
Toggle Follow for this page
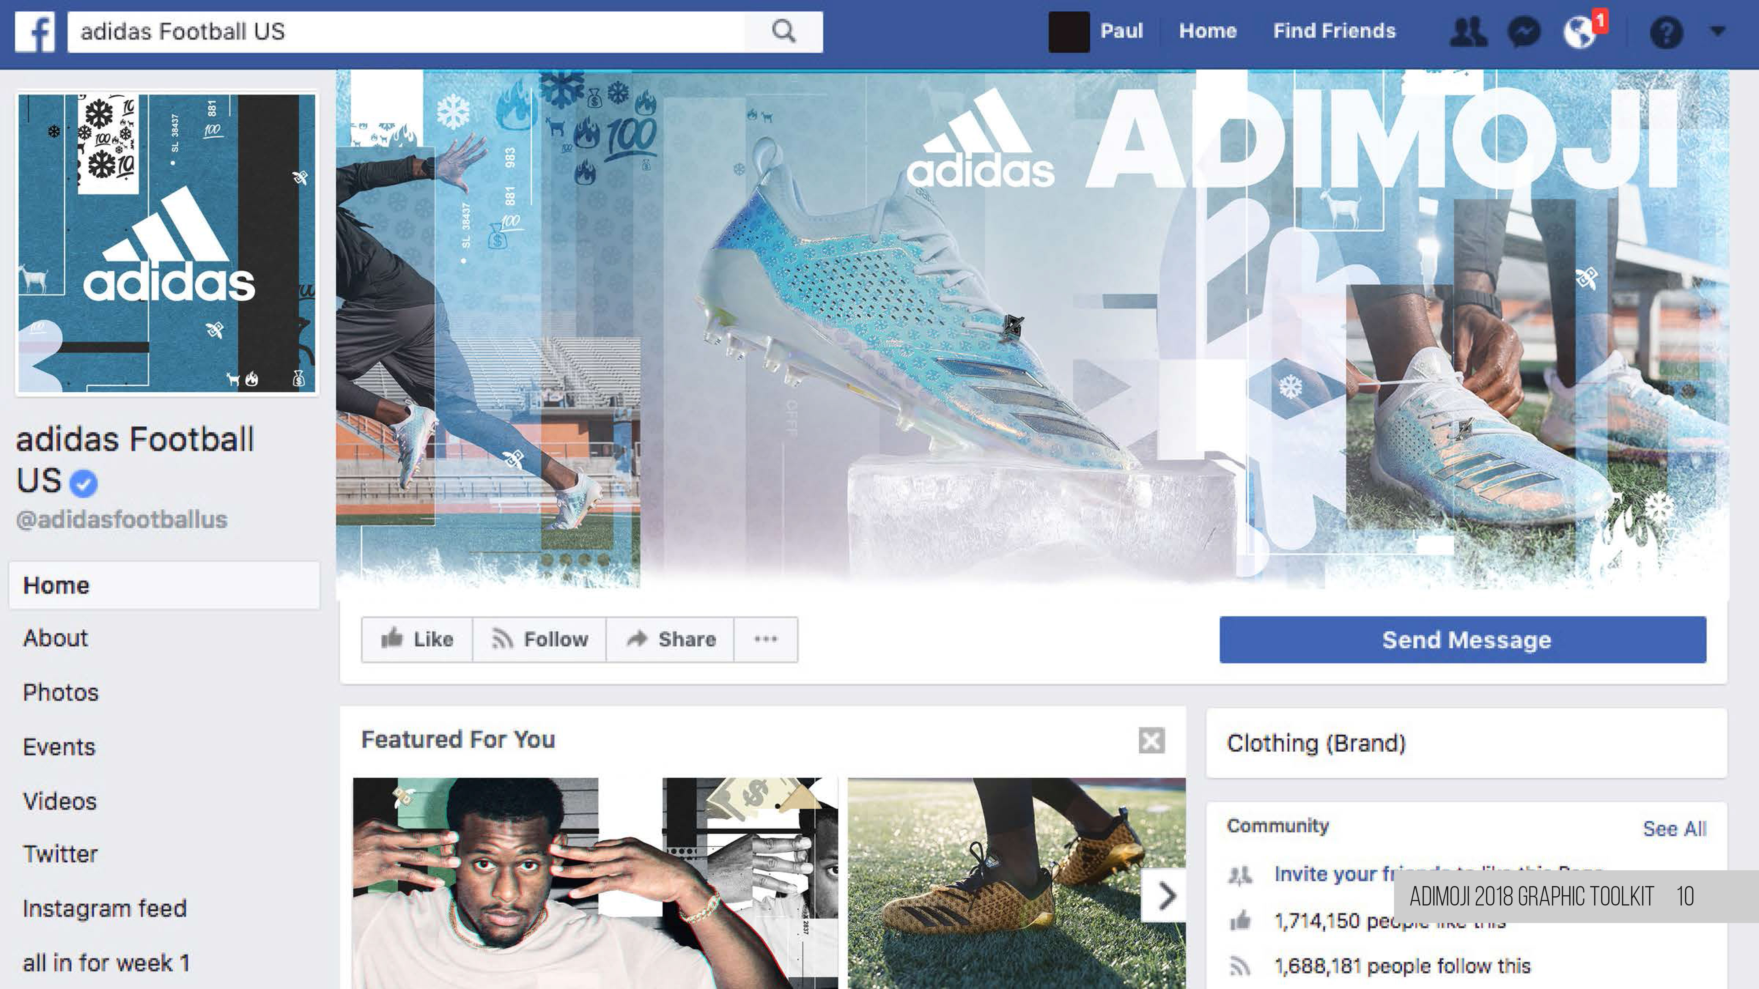(x=539, y=640)
